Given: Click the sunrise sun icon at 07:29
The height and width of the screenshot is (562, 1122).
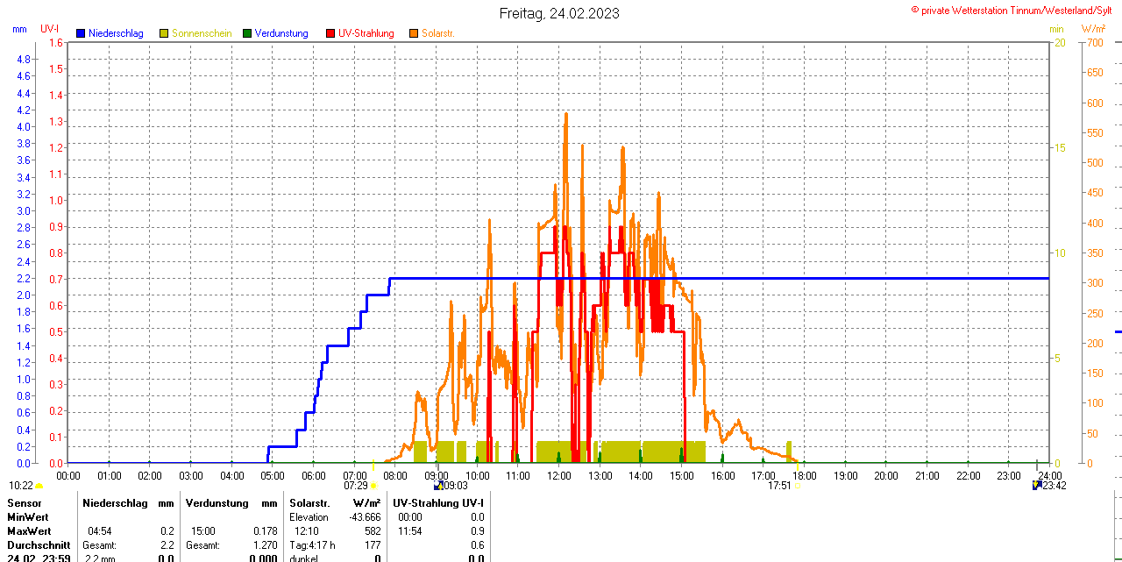Looking at the screenshot, I should point(373,486).
